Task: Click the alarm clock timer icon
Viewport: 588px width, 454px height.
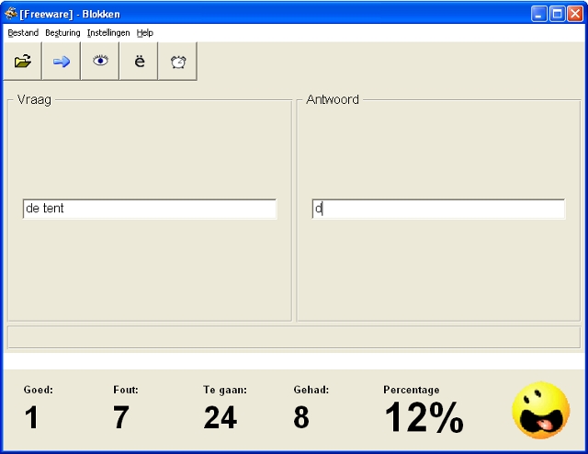Action: tap(178, 62)
